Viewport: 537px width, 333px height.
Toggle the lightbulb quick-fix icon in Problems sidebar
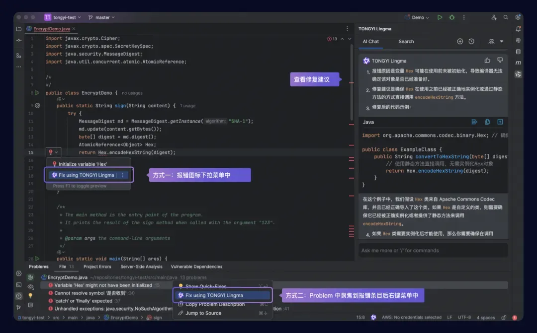click(x=30, y=295)
